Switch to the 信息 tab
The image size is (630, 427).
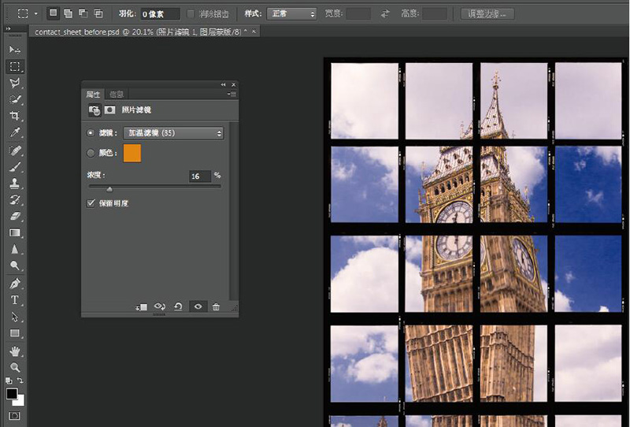[x=117, y=94]
